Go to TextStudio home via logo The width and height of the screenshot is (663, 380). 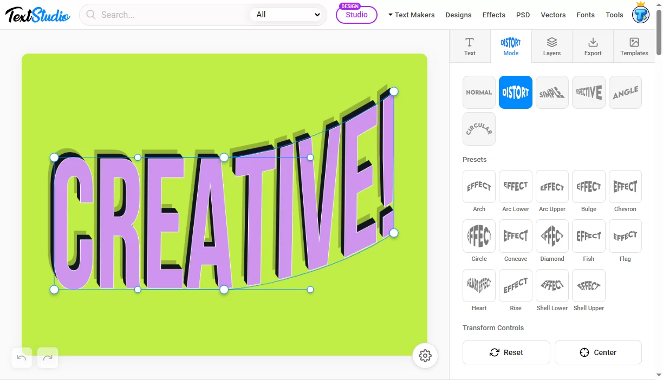38,15
